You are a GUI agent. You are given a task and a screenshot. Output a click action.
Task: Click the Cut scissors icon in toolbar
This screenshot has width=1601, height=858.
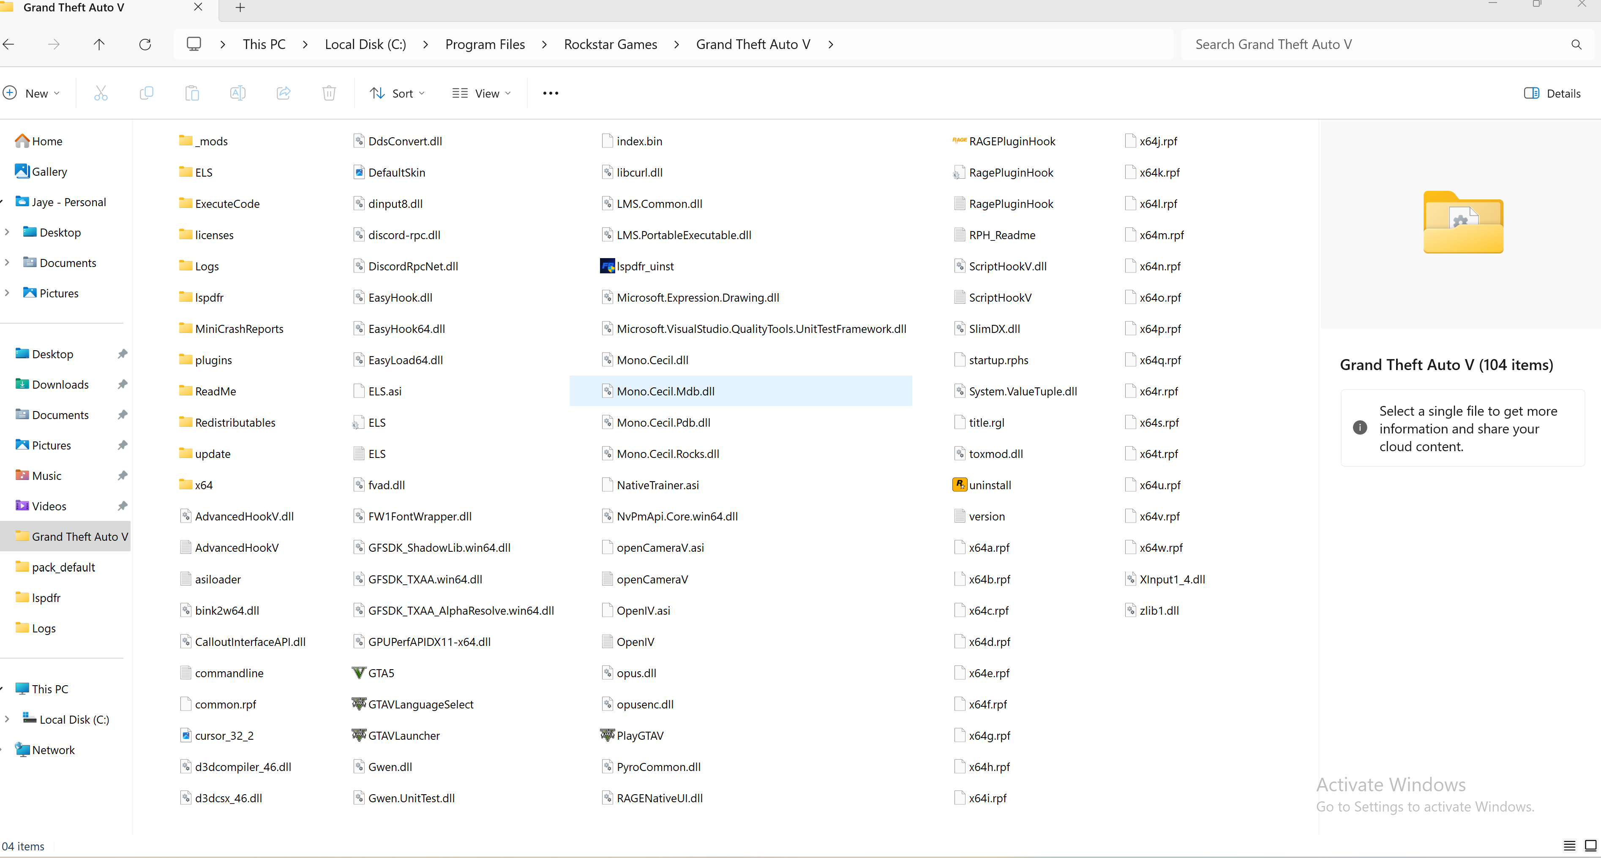click(x=101, y=93)
